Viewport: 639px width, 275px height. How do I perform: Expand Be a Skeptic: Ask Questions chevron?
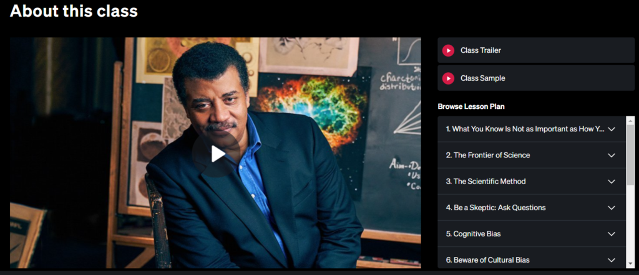(612, 208)
